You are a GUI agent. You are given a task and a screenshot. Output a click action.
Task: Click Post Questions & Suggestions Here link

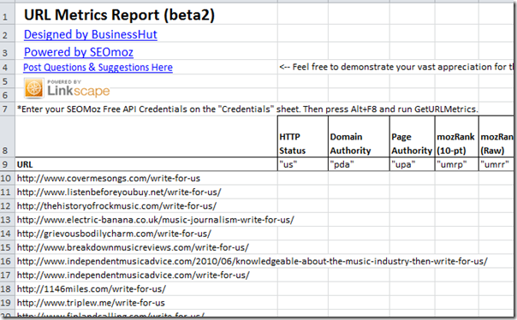pyautogui.click(x=98, y=68)
